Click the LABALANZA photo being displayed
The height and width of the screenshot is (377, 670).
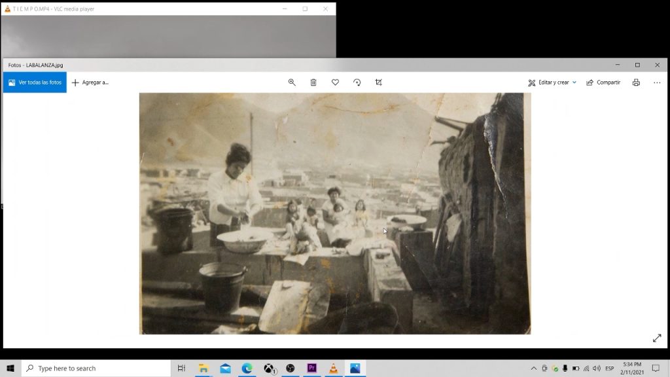[335, 213]
